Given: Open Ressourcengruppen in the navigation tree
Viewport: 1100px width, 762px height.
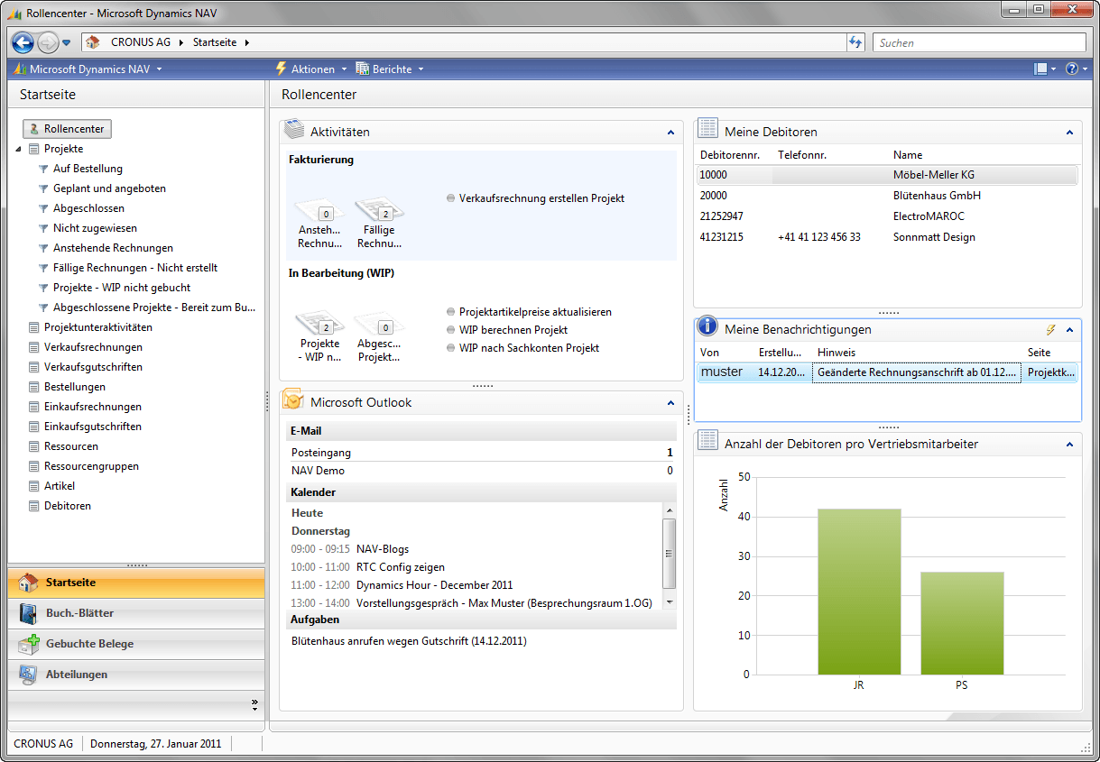Looking at the screenshot, I should tap(91, 466).
